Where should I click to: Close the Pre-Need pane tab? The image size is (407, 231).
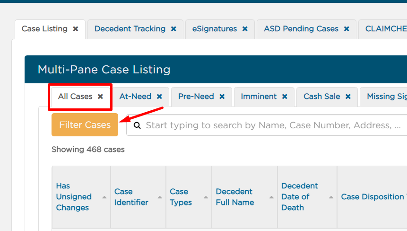tap(222, 97)
